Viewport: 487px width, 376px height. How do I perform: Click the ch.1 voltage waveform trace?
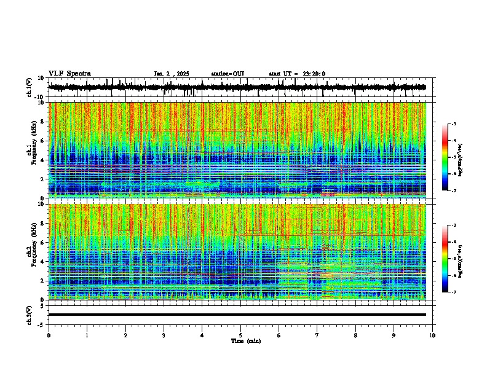[237, 87]
